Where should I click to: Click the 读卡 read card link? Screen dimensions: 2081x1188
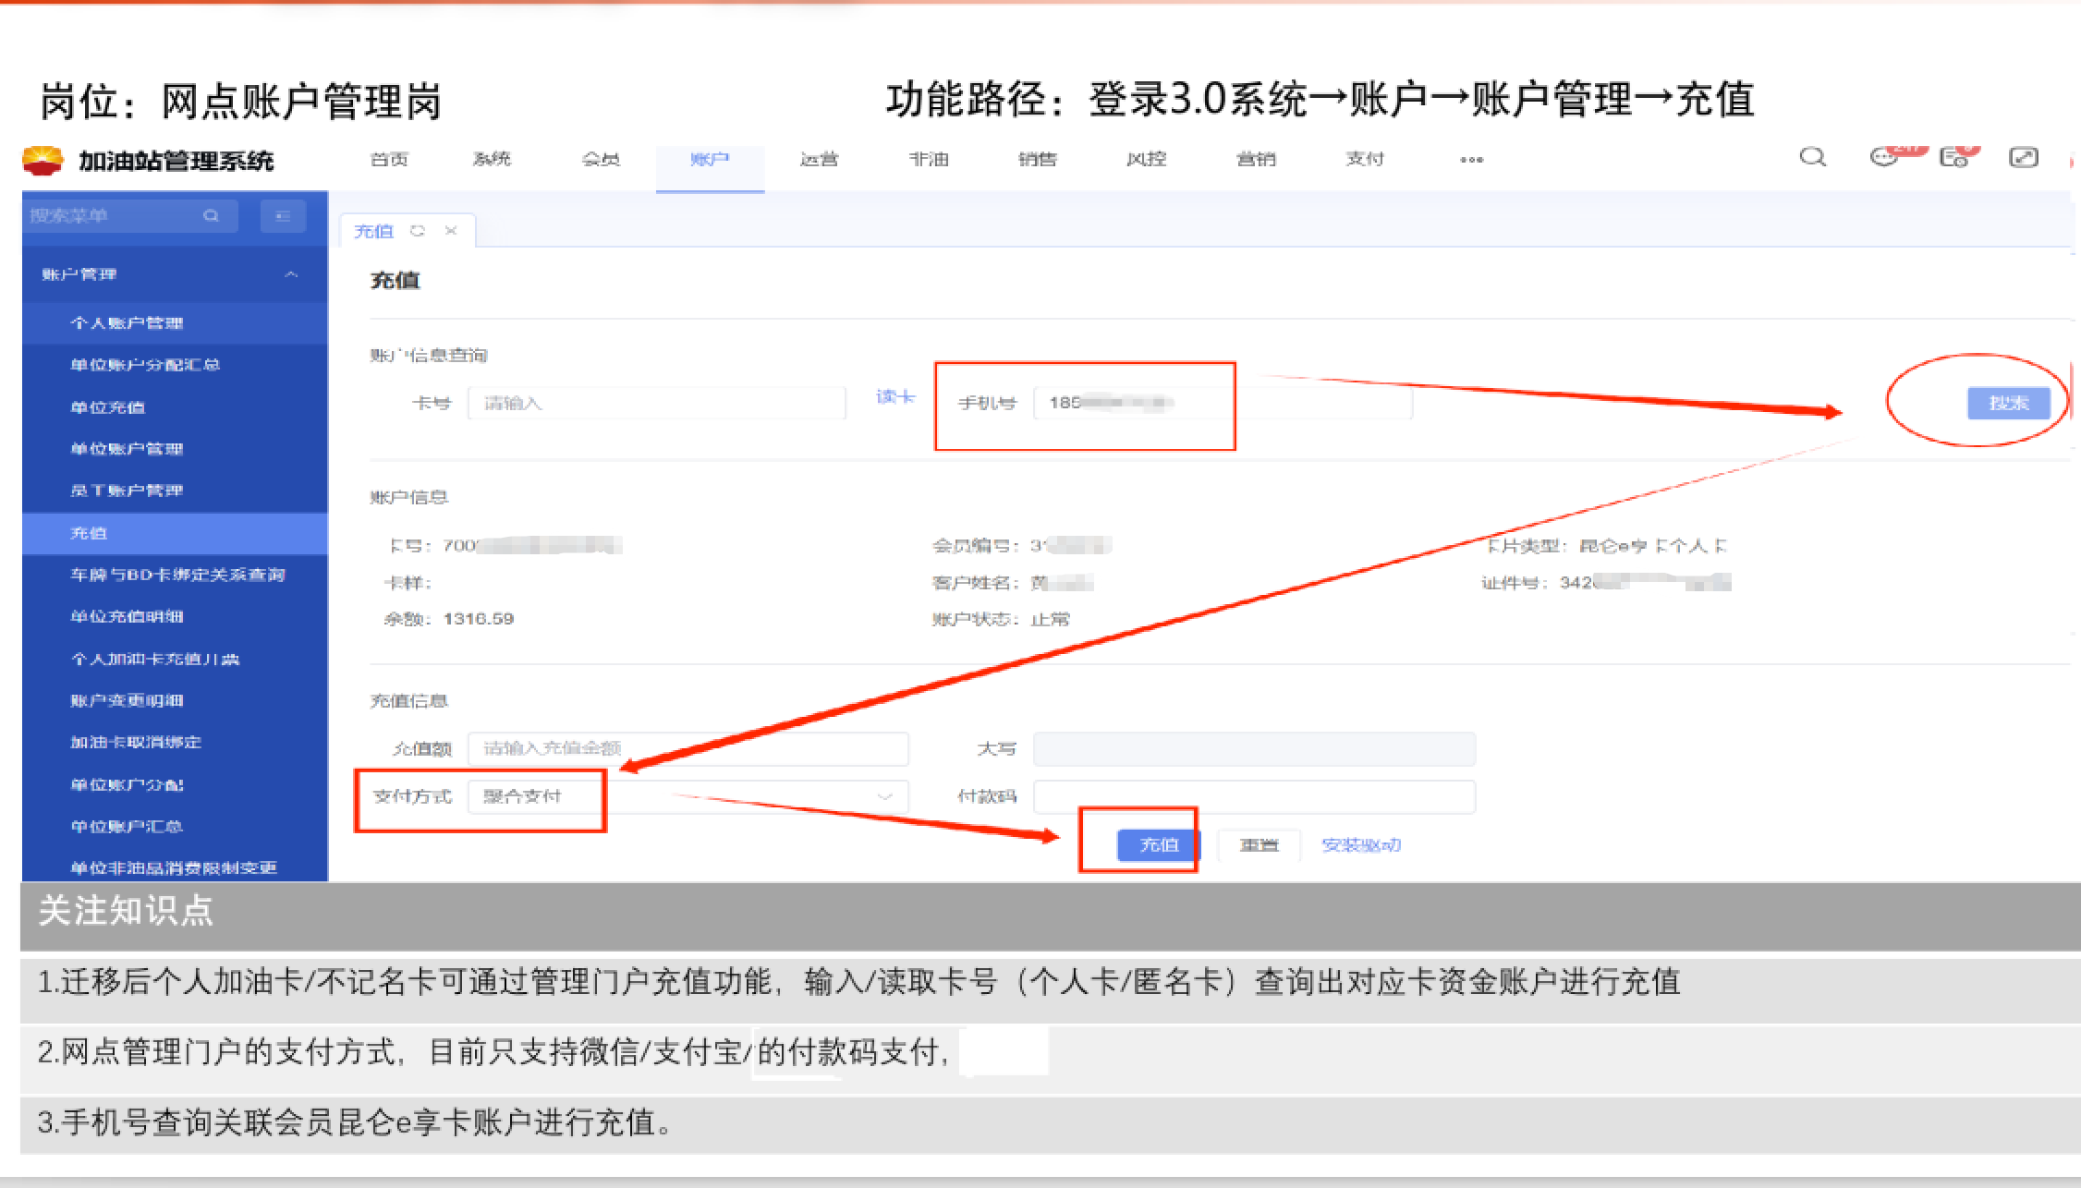pyautogui.click(x=894, y=397)
